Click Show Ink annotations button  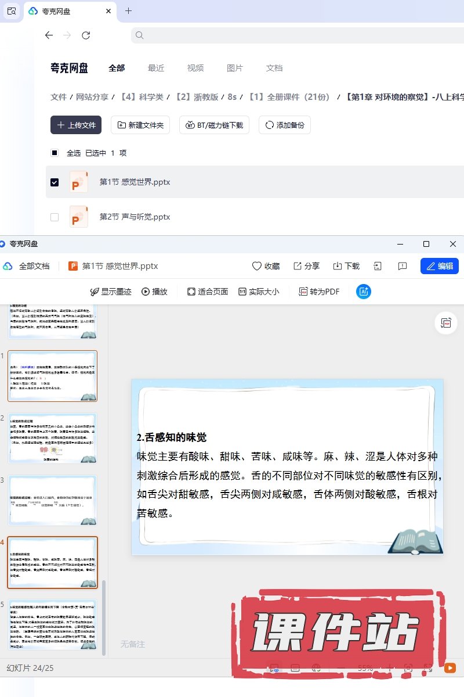coord(110,292)
